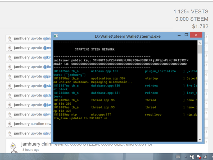Open the Action Center flag icon
This screenshot has width=213, height=160.
(x=198, y=157)
